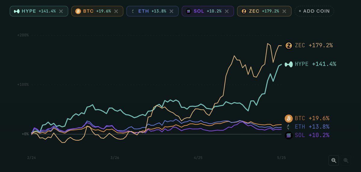Click the Solana logo in top chip
This screenshot has height=172, width=361.
click(x=189, y=11)
